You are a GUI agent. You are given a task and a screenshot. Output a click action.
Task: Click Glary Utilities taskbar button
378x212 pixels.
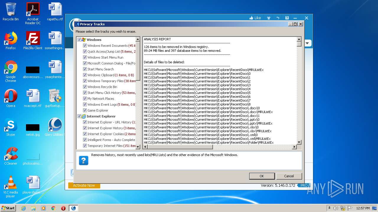[x=74, y=208]
